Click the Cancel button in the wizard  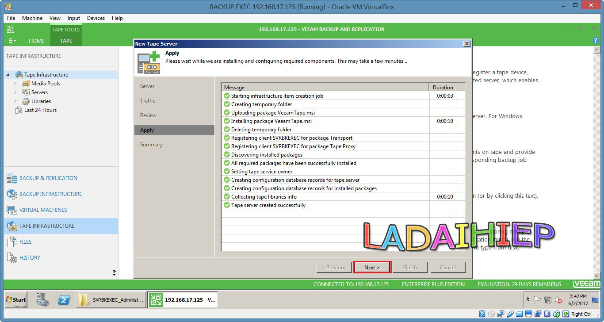point(448,267)
